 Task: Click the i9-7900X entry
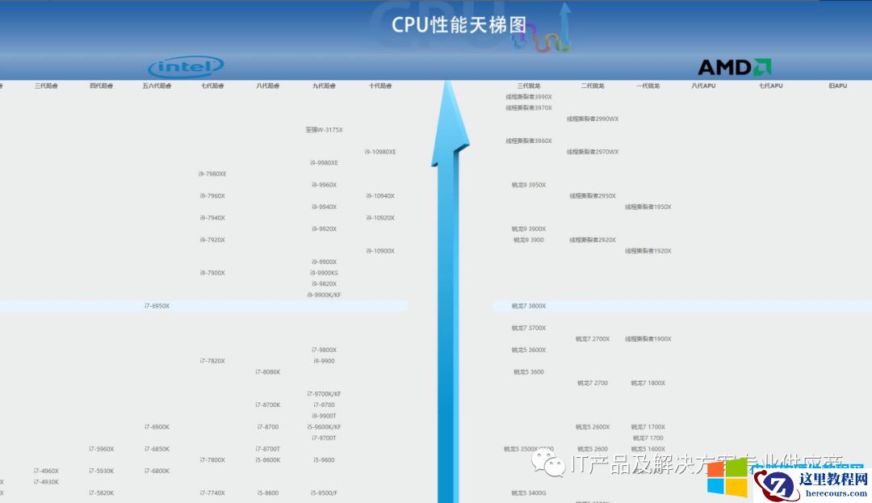coord(212,273)
